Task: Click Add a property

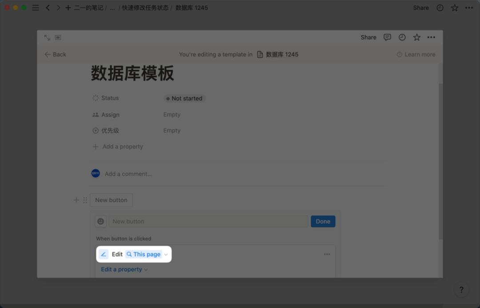Action: coord(118,147)
